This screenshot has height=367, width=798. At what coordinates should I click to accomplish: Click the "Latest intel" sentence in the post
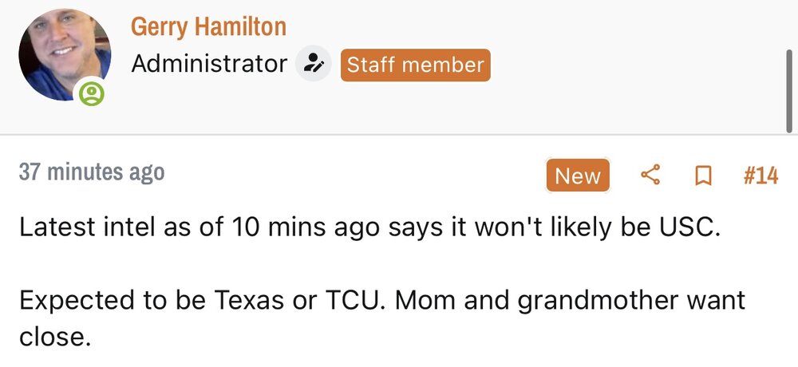coord(369,228)
